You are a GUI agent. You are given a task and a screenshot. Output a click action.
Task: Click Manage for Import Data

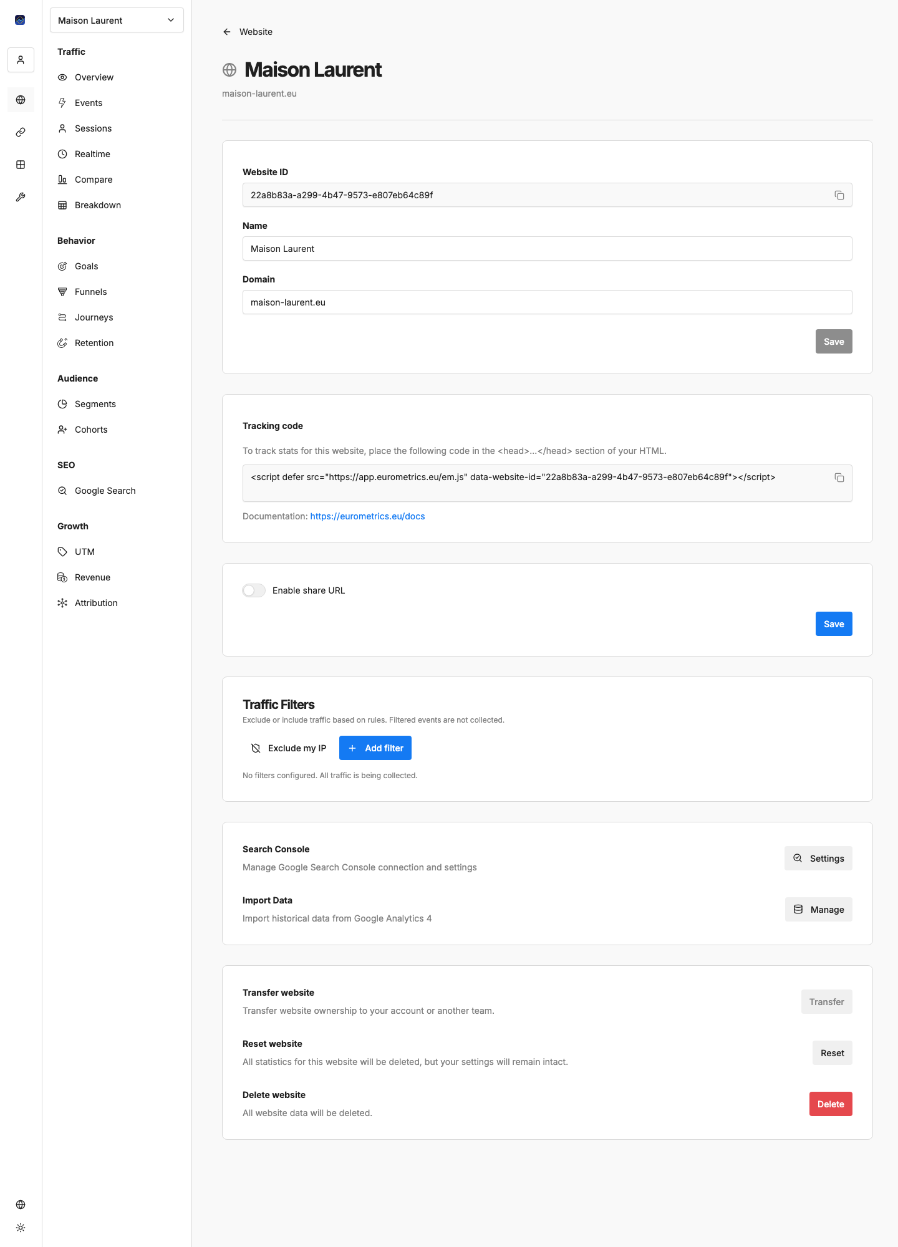[x=819, y=910]
